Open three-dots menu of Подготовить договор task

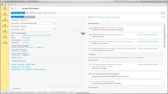tap(161, 36)
